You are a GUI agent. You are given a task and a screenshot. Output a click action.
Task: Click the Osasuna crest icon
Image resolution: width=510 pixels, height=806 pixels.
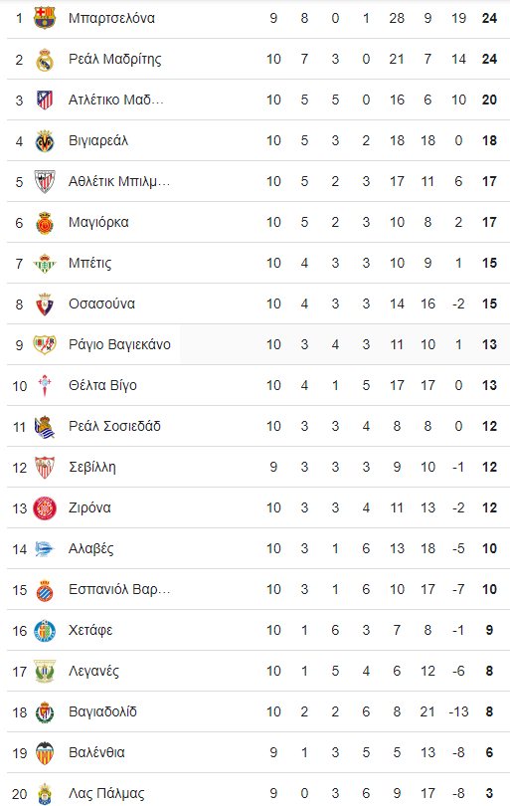point(45,304)
